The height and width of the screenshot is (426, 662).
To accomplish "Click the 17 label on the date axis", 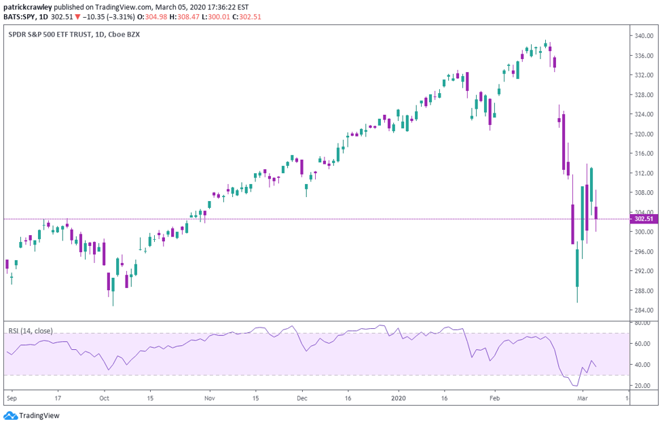I will click(58, 398).
